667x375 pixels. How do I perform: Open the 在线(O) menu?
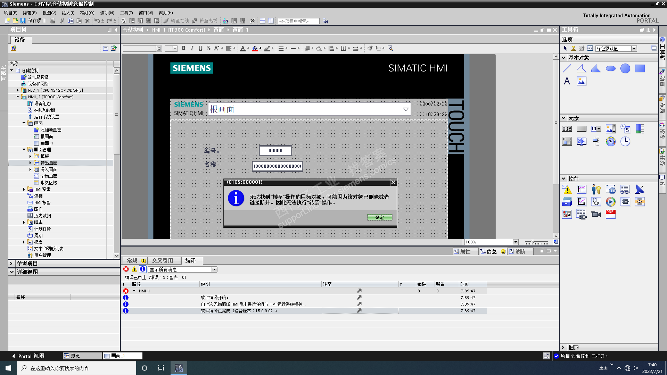pos(87,13)
